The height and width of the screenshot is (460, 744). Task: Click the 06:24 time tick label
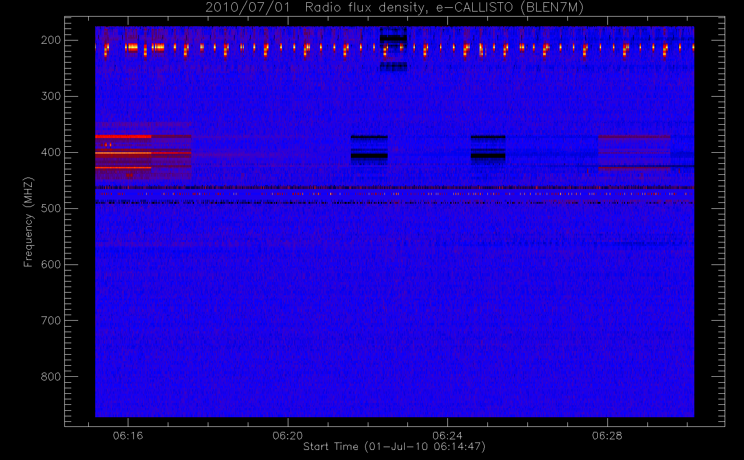447,436
